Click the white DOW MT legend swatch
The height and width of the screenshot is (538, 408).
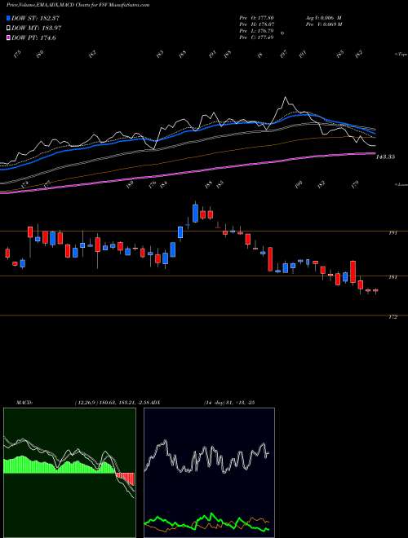coord(9,29)
